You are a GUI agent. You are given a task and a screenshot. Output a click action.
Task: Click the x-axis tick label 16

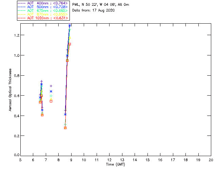click(x=160, y=160)
